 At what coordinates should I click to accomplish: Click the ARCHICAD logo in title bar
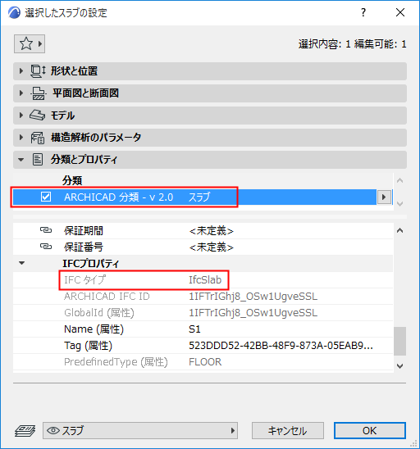[14, 13]
